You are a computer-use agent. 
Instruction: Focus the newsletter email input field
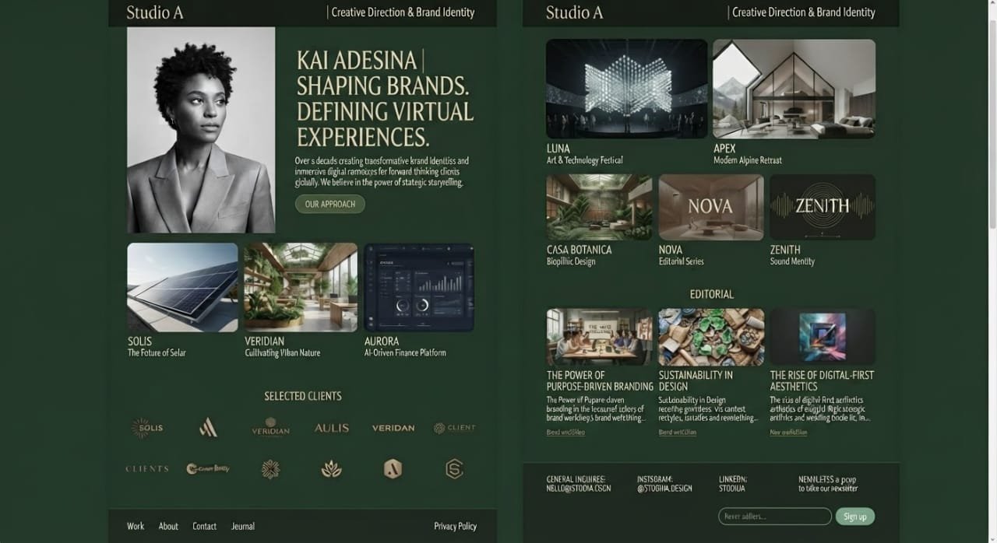click(775, 517)
